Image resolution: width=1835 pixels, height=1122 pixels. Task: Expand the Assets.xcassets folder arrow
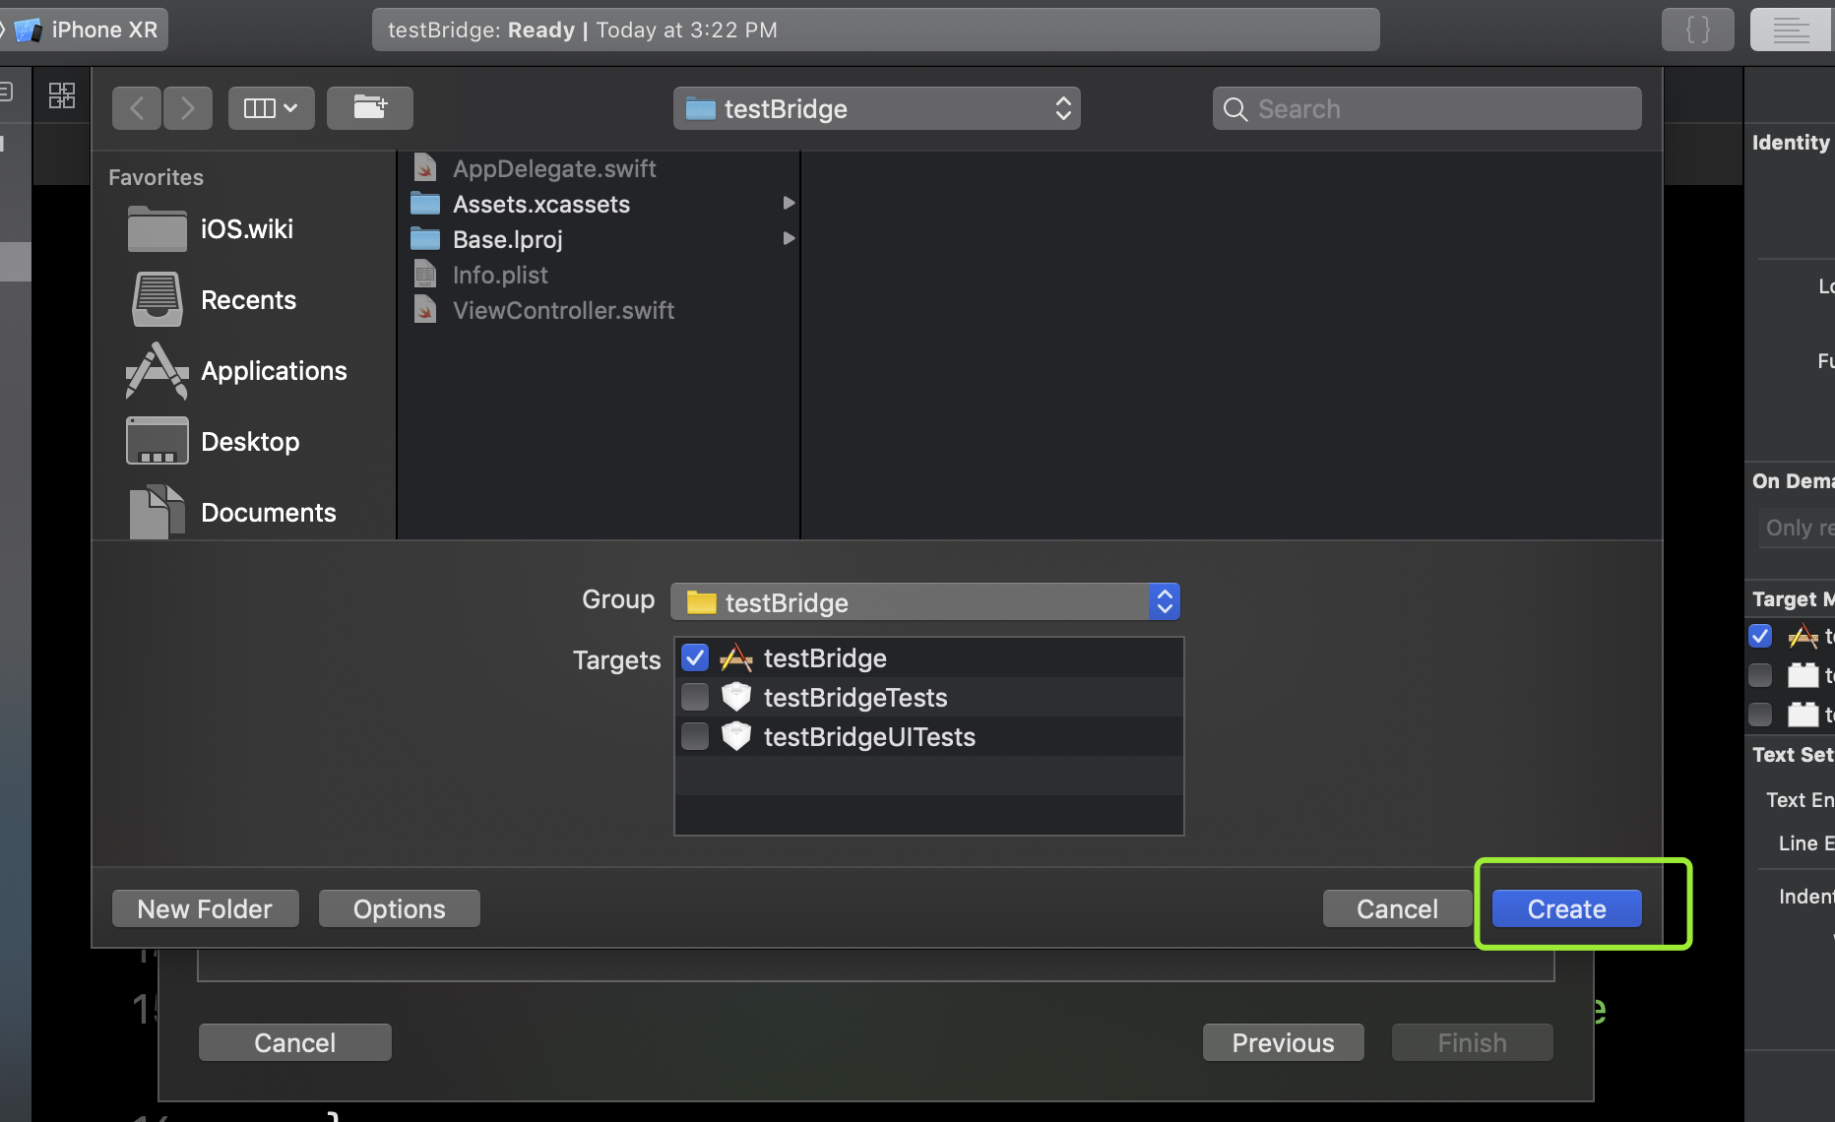coord(789,203)
